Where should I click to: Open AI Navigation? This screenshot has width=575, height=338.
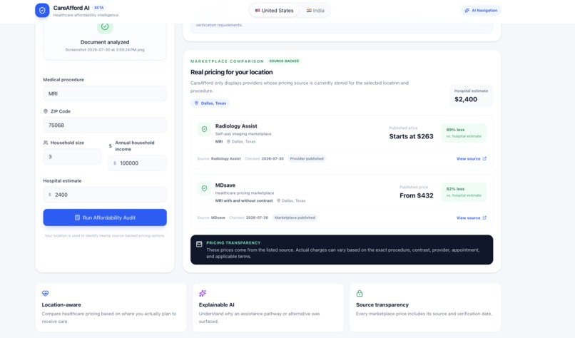tap(481, 11)
